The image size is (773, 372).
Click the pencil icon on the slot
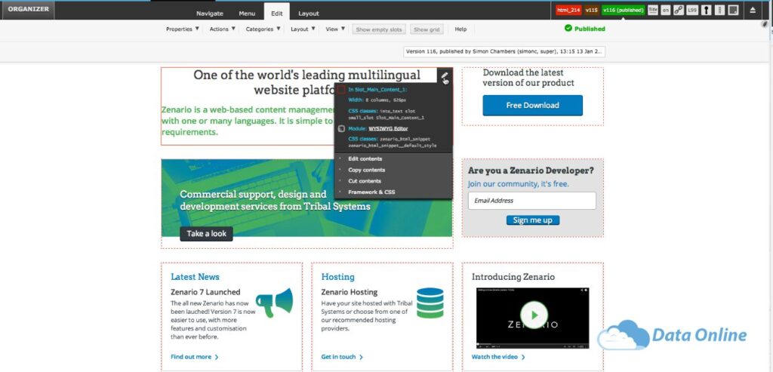coord(444,75)
